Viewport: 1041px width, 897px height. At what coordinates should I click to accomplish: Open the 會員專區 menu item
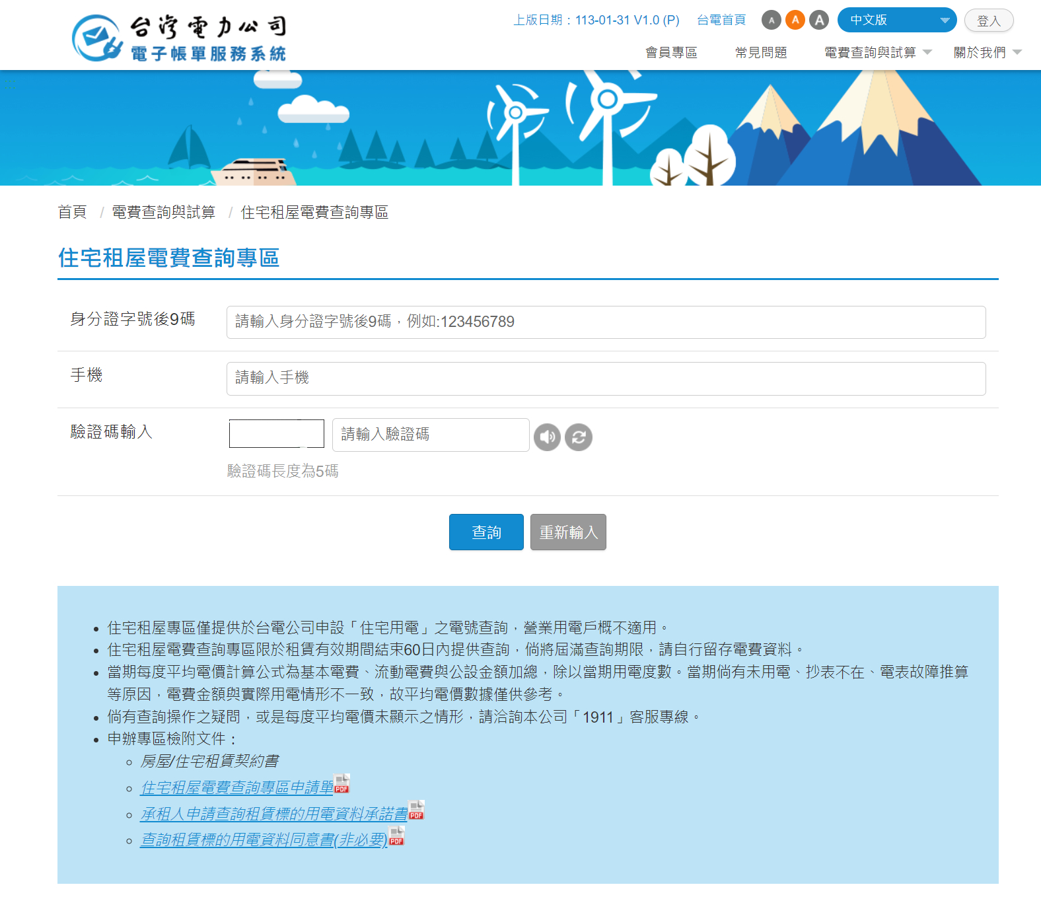671,52
